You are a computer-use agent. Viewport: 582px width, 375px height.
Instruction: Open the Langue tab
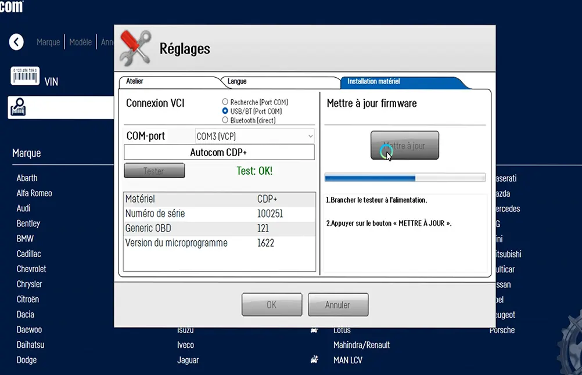(237, 82)
